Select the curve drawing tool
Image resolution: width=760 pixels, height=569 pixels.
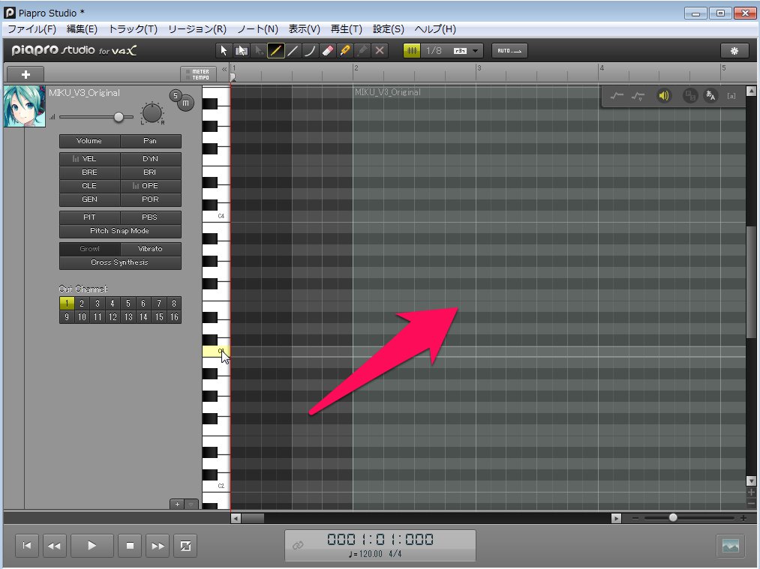click(310, 50)
